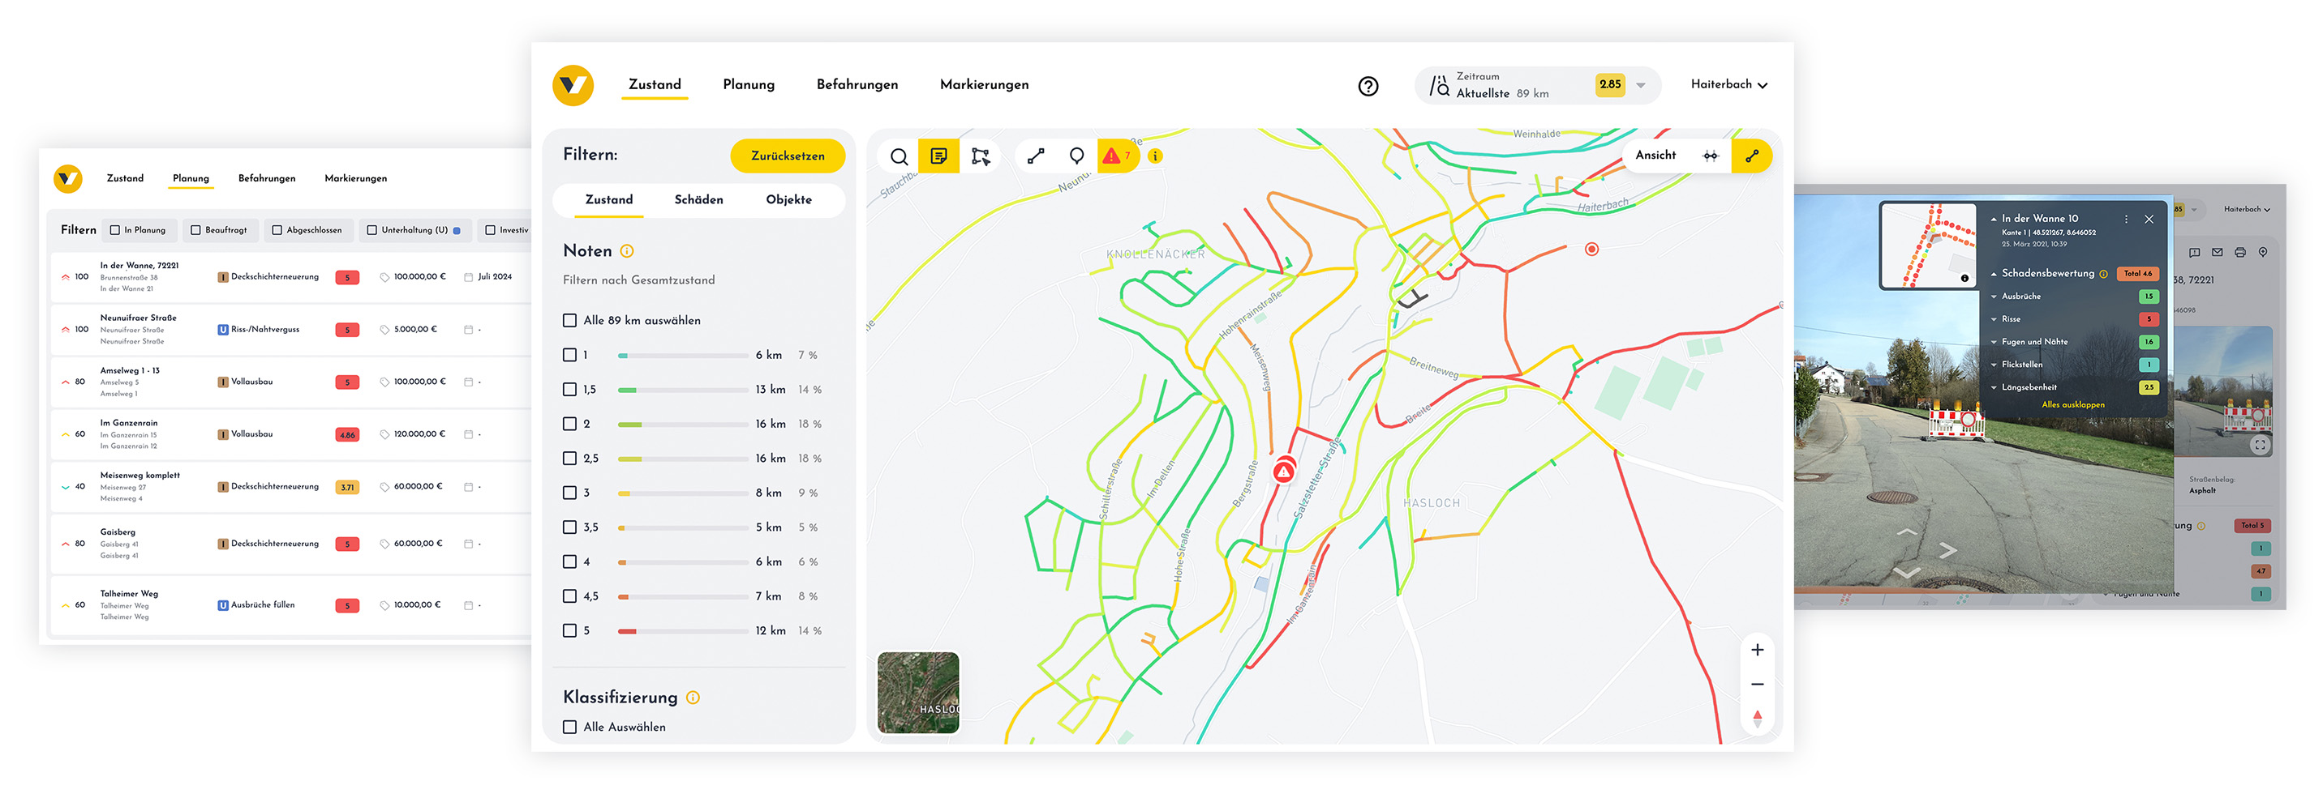Select the Objekte filter tab

click(789, 200)
